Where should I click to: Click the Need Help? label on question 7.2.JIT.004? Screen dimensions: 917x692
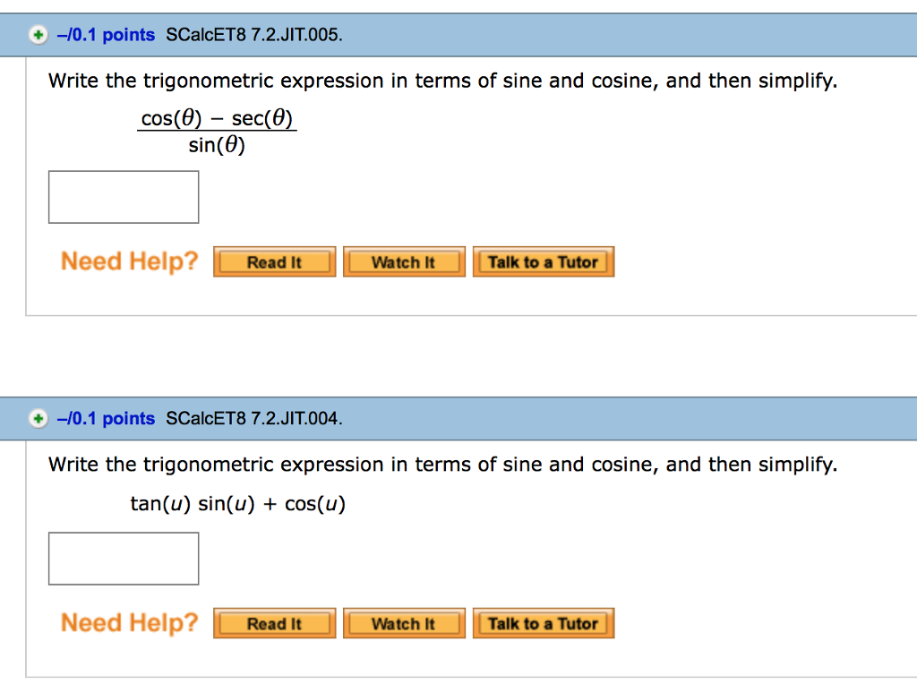pyautogui.click(x=128, y=622)
